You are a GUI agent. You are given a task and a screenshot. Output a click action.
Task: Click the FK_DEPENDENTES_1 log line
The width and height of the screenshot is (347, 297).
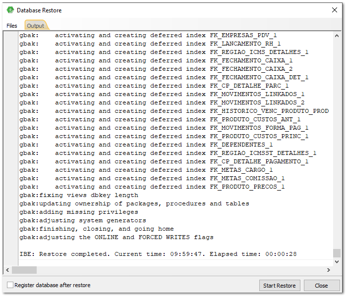pyautogui.click(x=146, y=145)
